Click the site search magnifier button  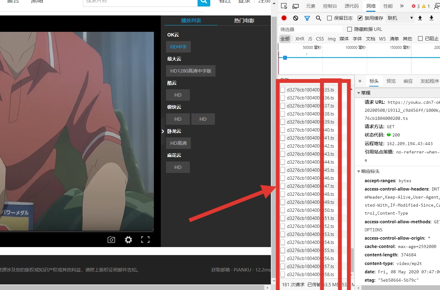pyautogui.click(x=204, y=2)
